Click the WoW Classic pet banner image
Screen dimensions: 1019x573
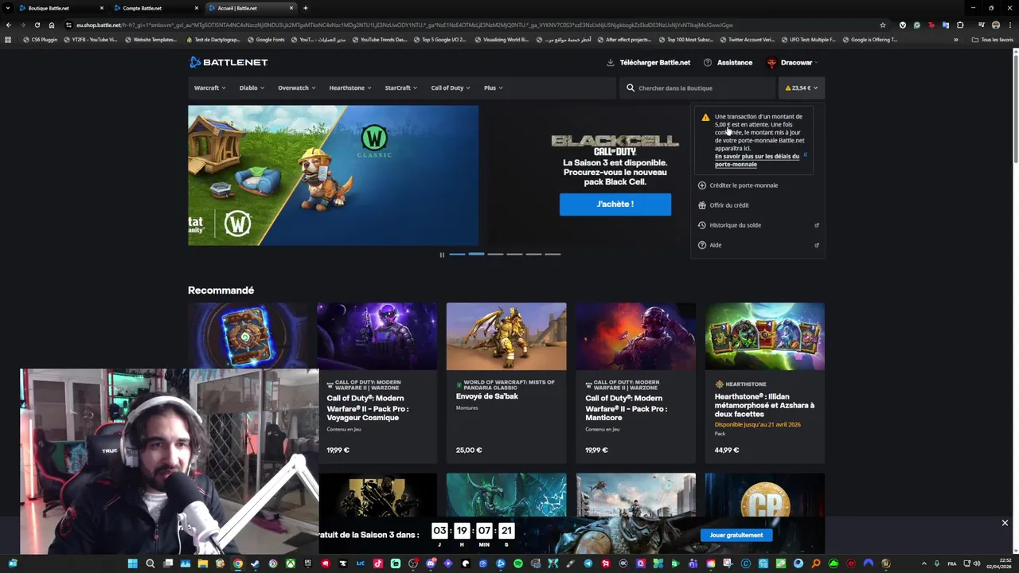334,175
